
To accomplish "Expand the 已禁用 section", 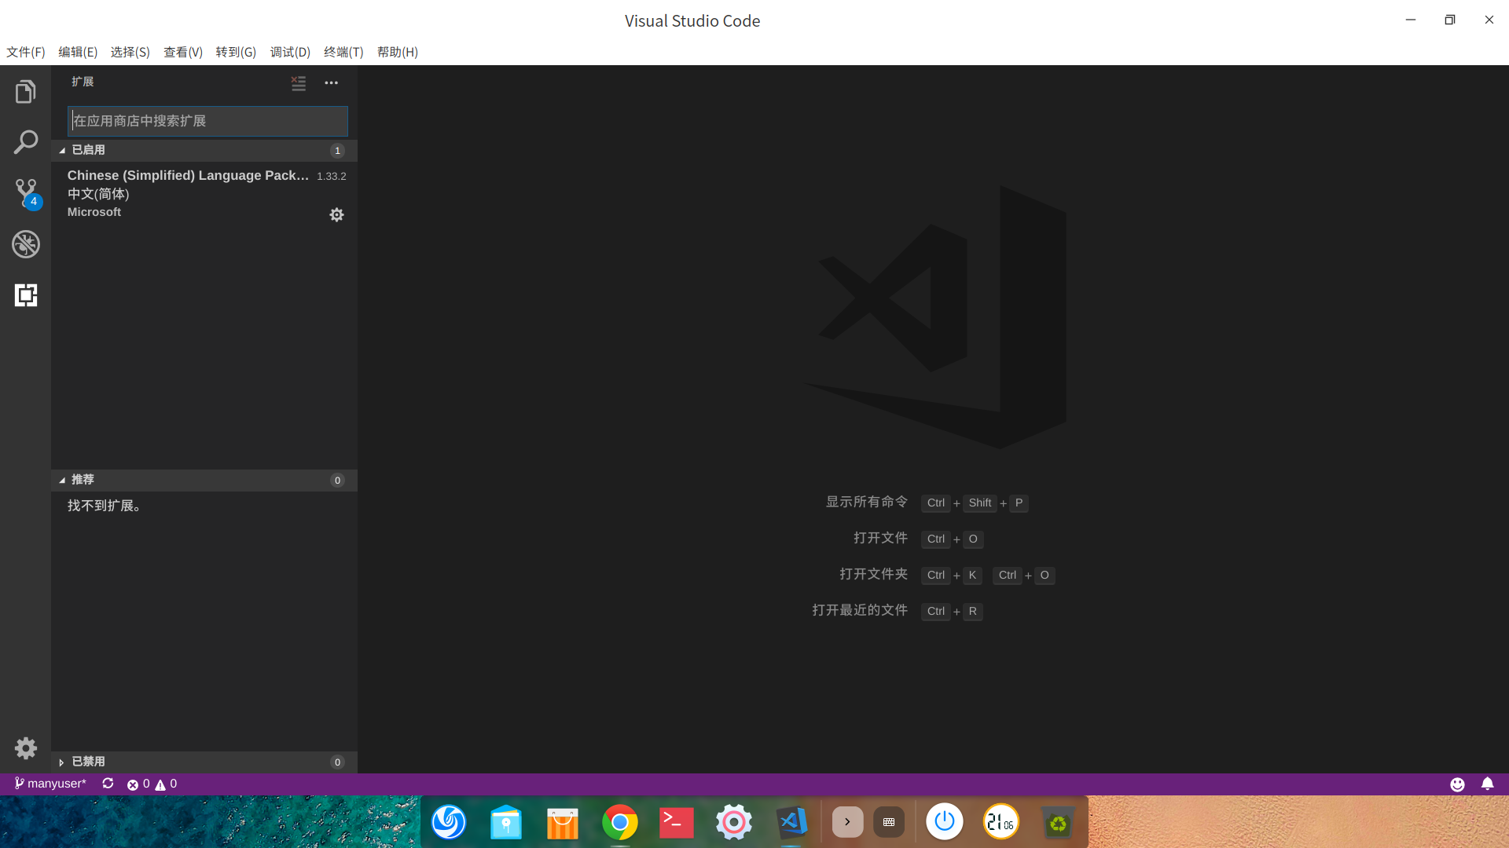I will pyautogui.click(x=88, y=762).
